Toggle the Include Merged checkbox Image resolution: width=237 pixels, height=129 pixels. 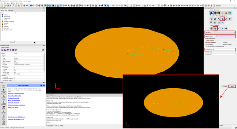pos(206,39)
